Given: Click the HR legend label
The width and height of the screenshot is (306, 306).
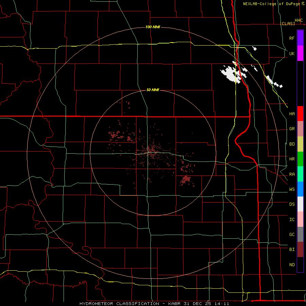Looking at the screenshot, I should (292, 159).
